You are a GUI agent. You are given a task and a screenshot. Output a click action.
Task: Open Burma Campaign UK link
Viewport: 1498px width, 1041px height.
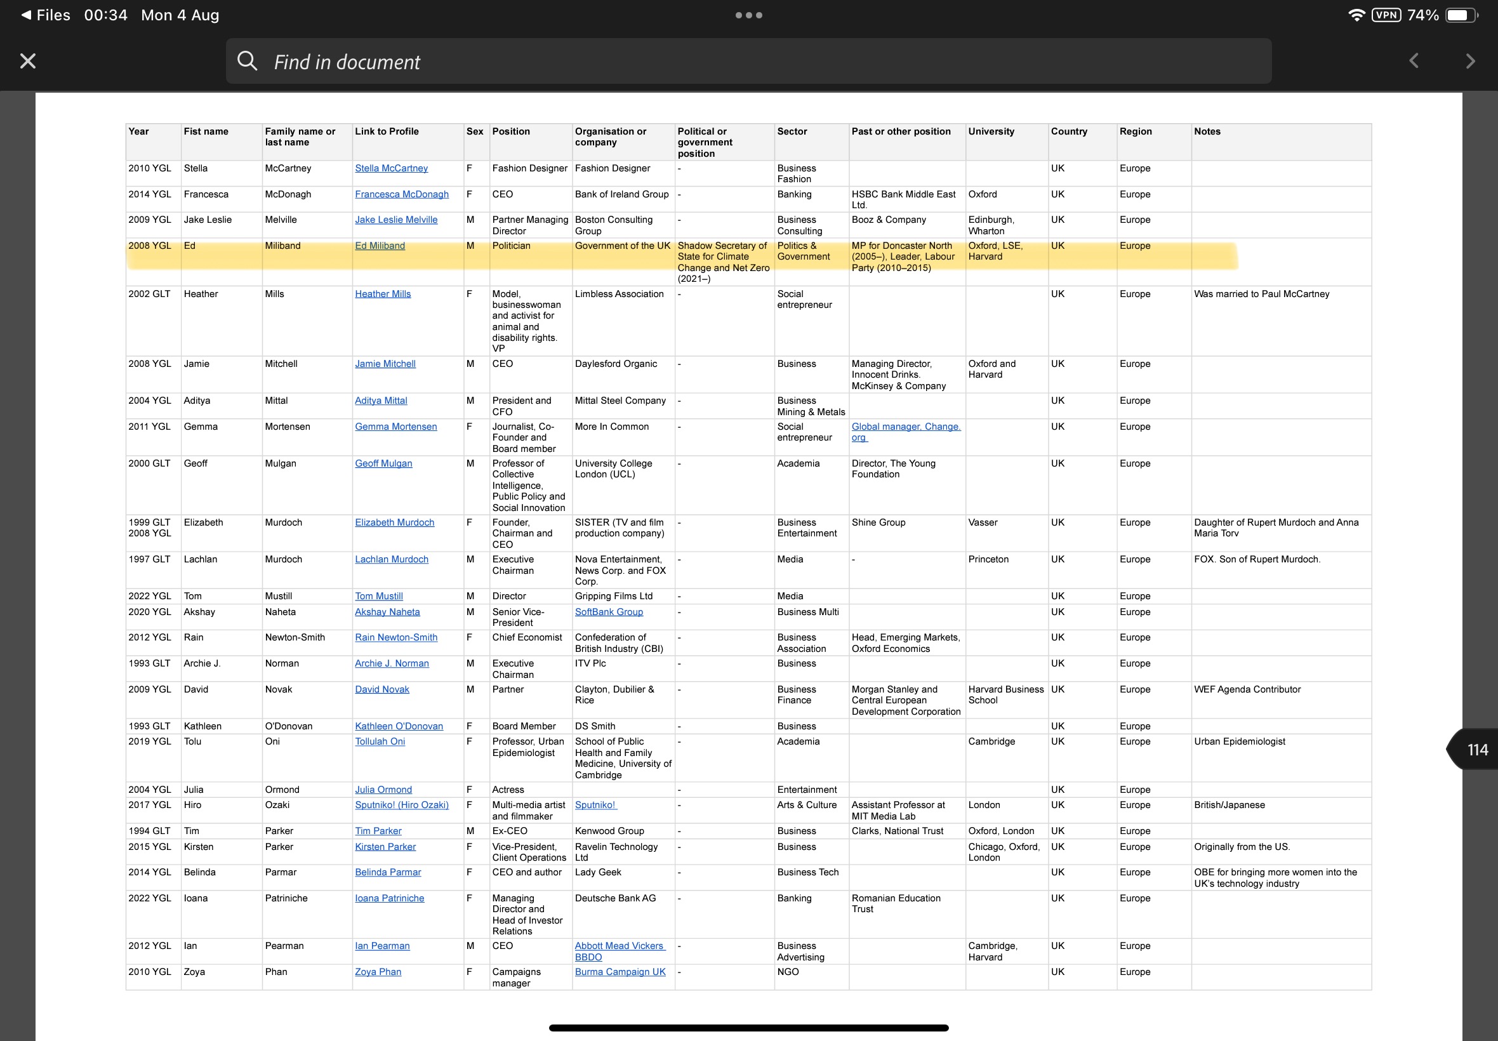pos(620,972)
